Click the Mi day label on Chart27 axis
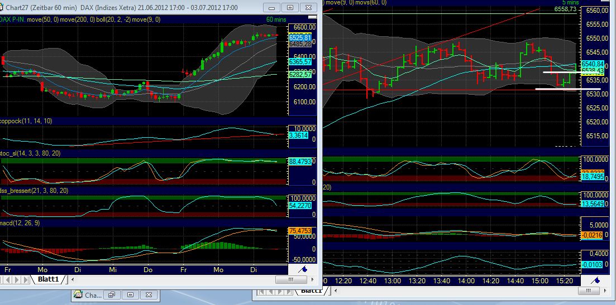Screen dimensions: 616x305 point(113,270)
